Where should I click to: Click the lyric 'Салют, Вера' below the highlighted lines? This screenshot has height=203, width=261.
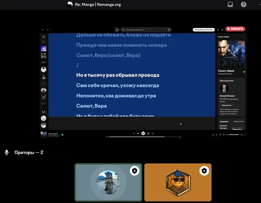(x=91, y=106)
